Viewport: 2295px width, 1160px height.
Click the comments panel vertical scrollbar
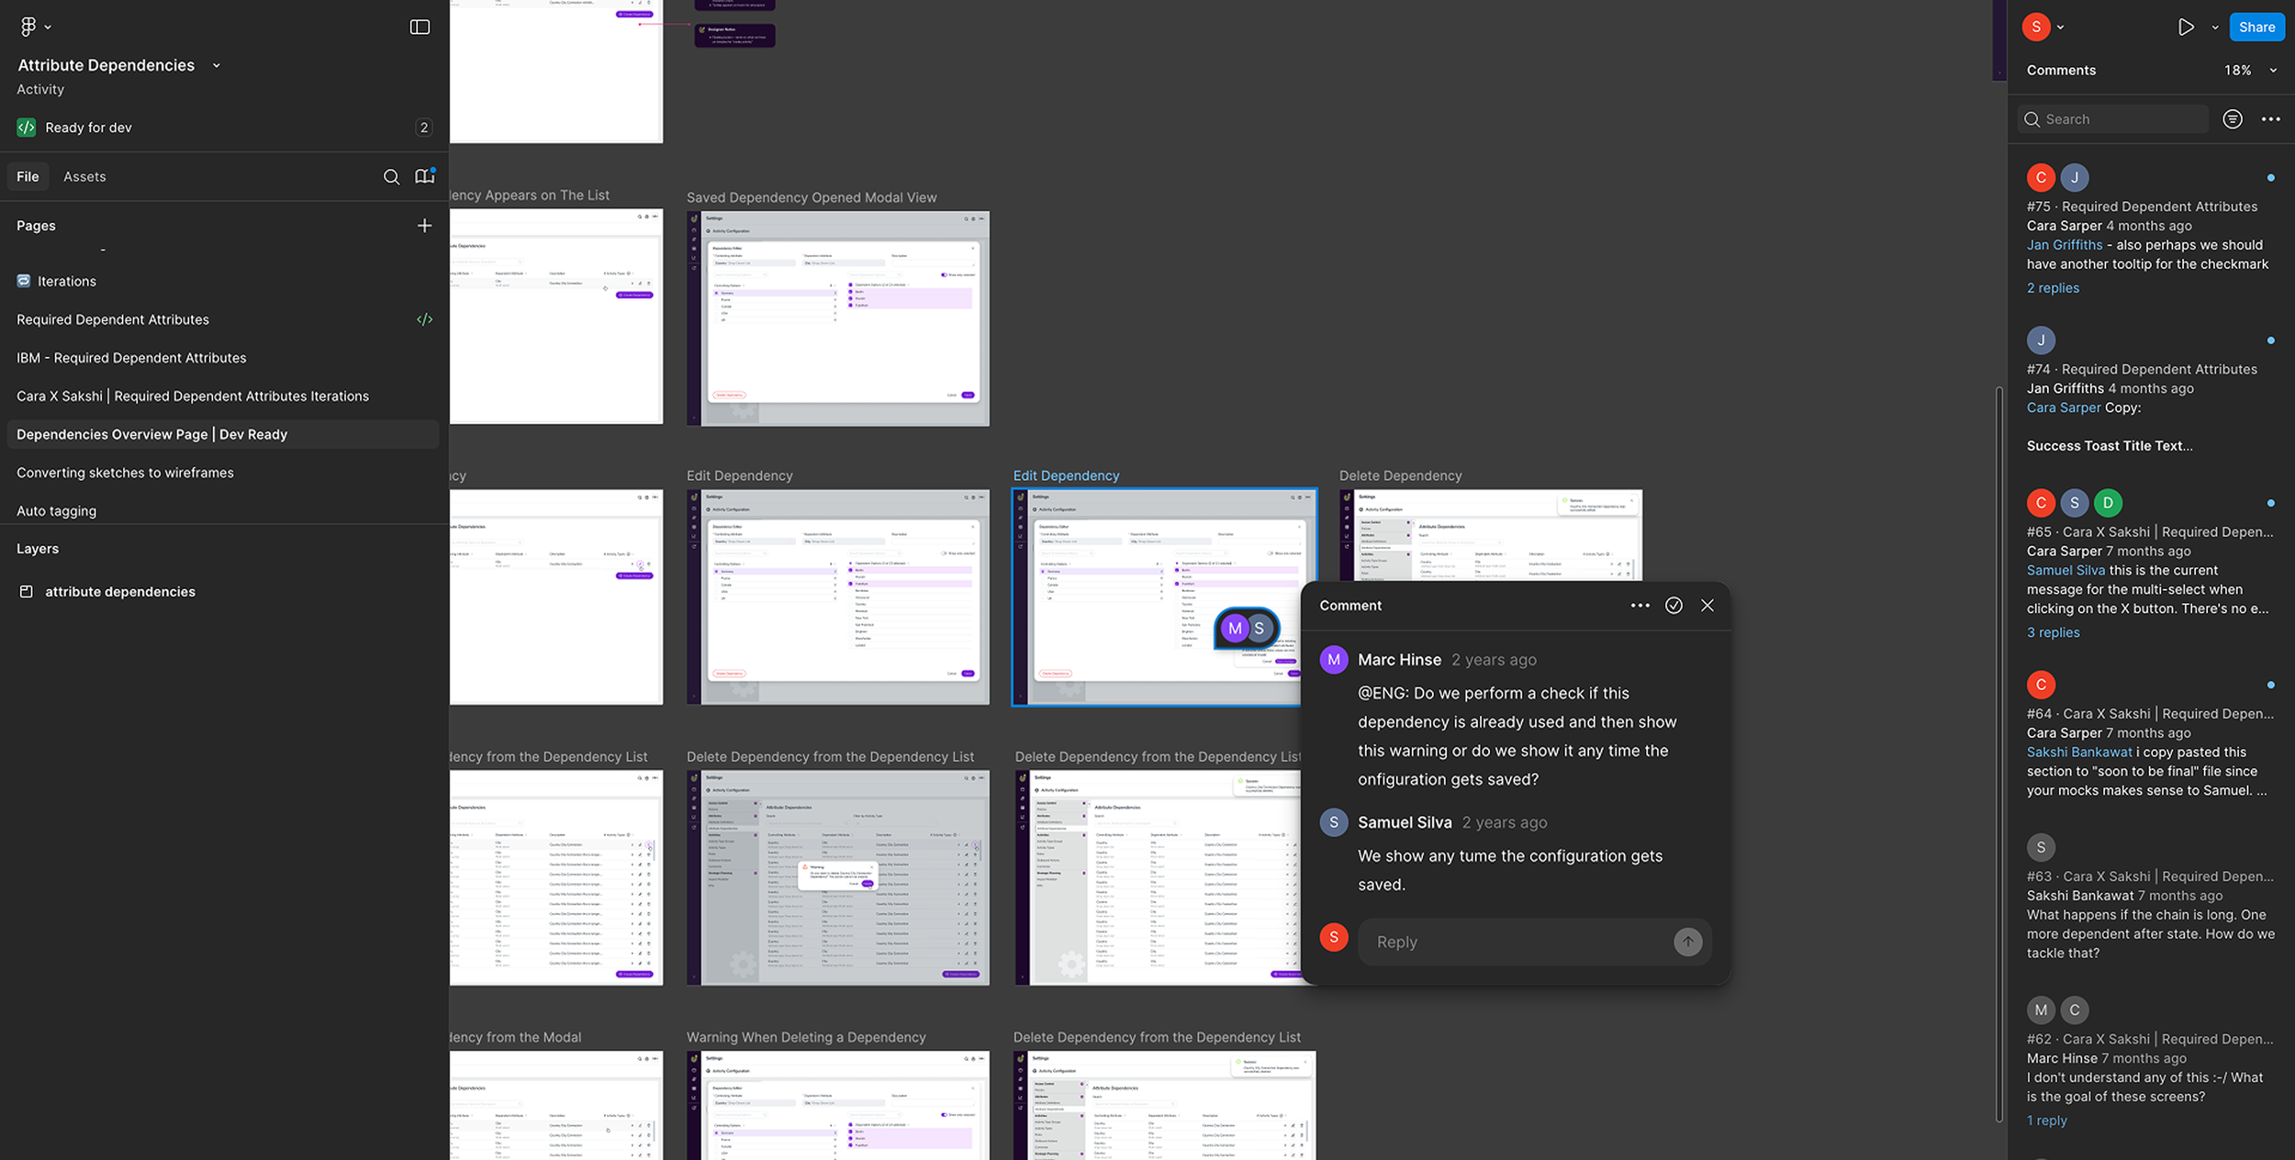point(1998,753)
